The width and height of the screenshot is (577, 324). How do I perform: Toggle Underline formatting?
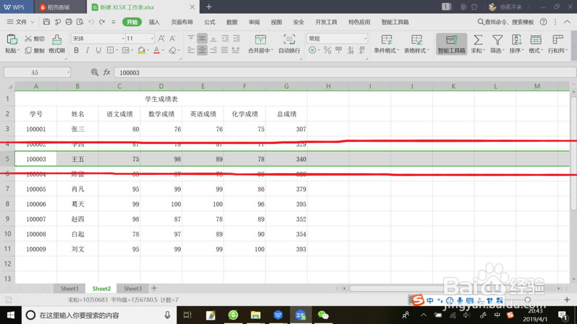click(x=98, y=50)
